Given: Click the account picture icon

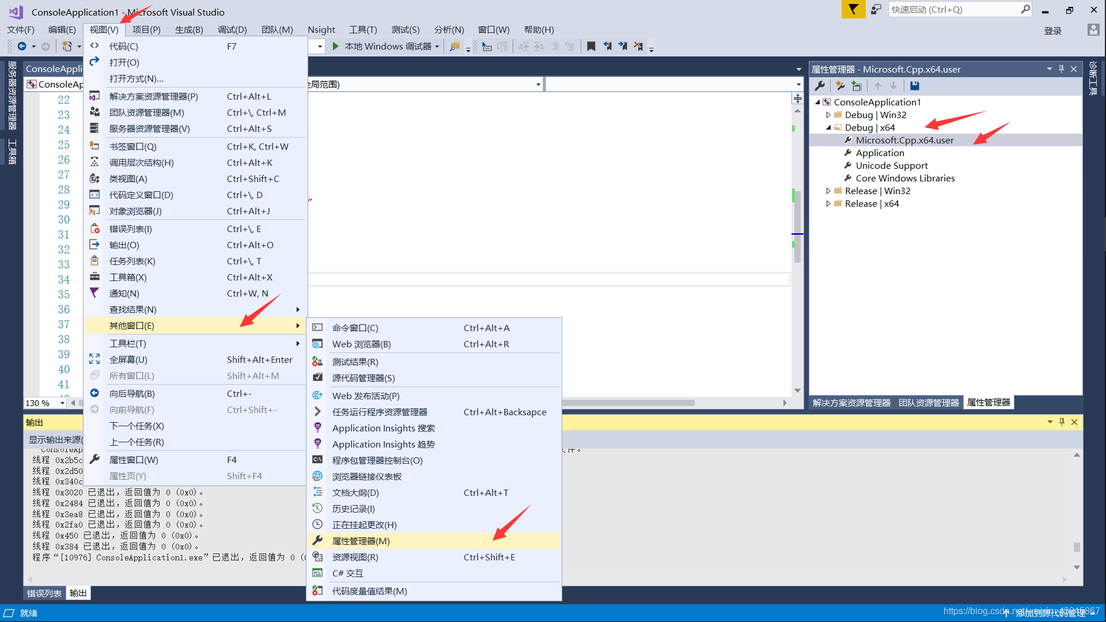Looking at the screenshot, I should [1093, 29].
